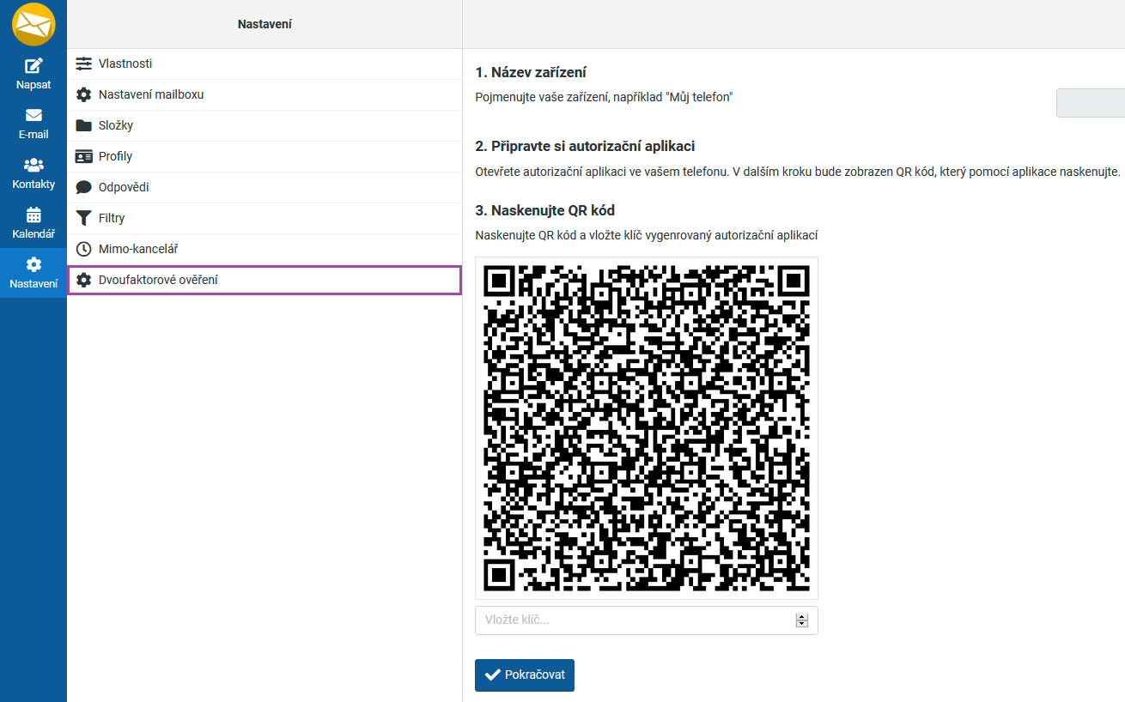The width and height of the screenshot is (1125, 702).
Task: Click the Vlastnosti sliders icon
Action: 83,64
